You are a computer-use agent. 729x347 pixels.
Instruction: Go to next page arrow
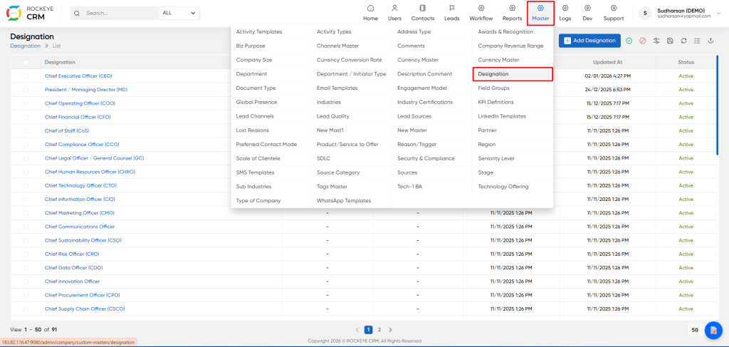pyautogui.click(x=390, y=330)
